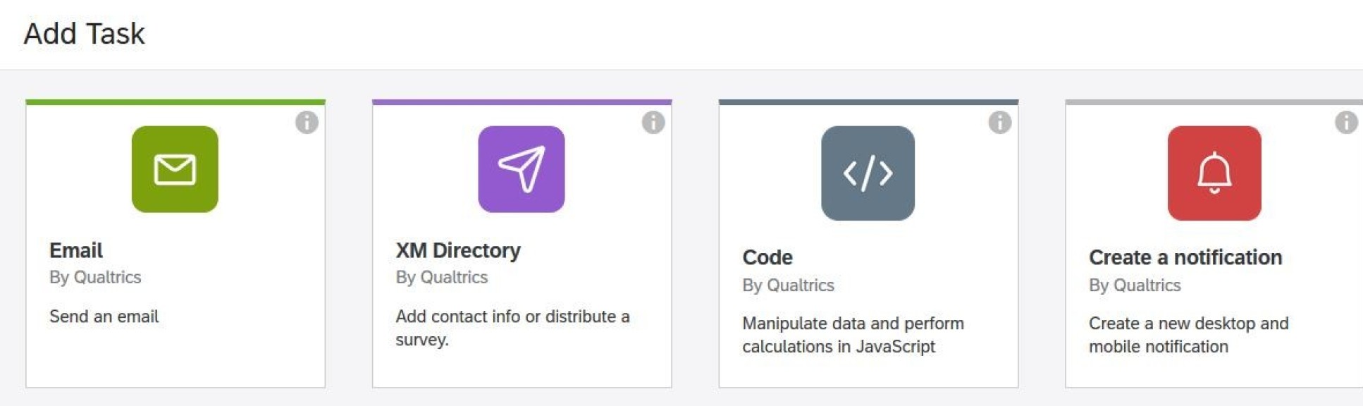Click "By Qualtrics" under XM Directory

442,277
